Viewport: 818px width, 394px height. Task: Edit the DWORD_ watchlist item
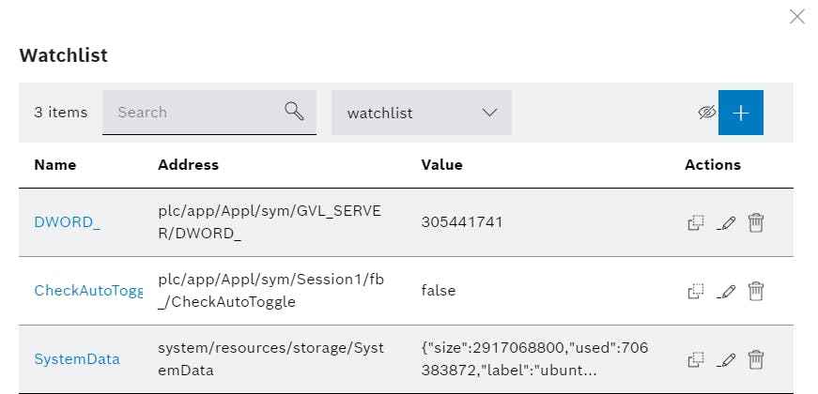(x=726, y=222)
